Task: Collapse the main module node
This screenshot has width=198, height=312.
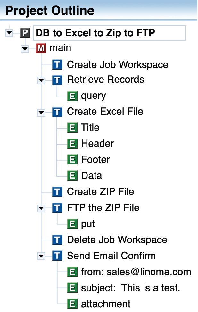Action: (x=25, y=49)
